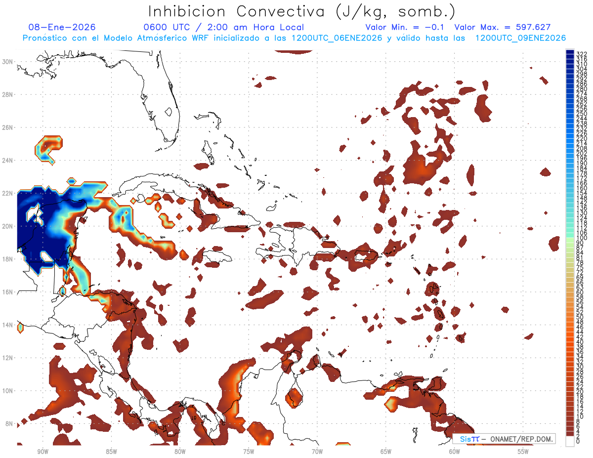Click the valid-until time '1200UTC_09ENE2026'

(520, 38)
